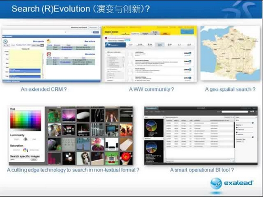This screenshot has width=263, height=197.
Task: Click the yellow notepad actions icon
Action: (x=49, y=42)
